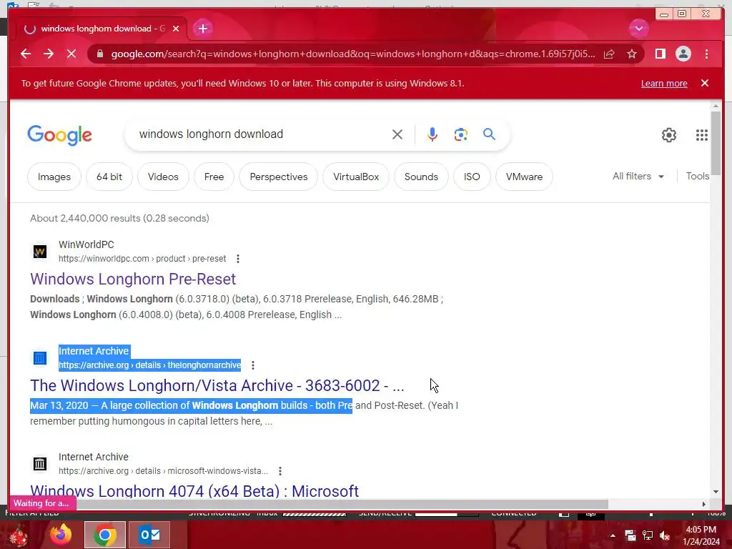Viewport: 732px width, 549px height.
Task: Click the page's vertical scrollbar thumb
Action: click(716, 142)
